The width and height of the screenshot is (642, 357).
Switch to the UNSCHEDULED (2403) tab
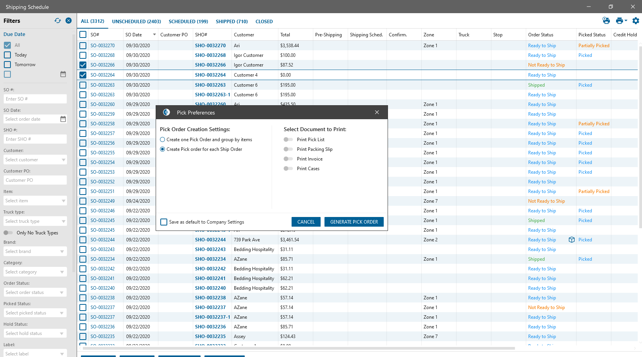136,22
